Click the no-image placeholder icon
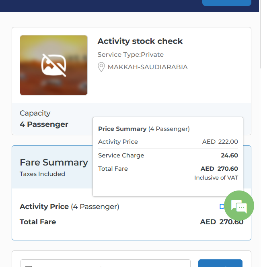Viewport: 261px width, 267px height. 54,65
